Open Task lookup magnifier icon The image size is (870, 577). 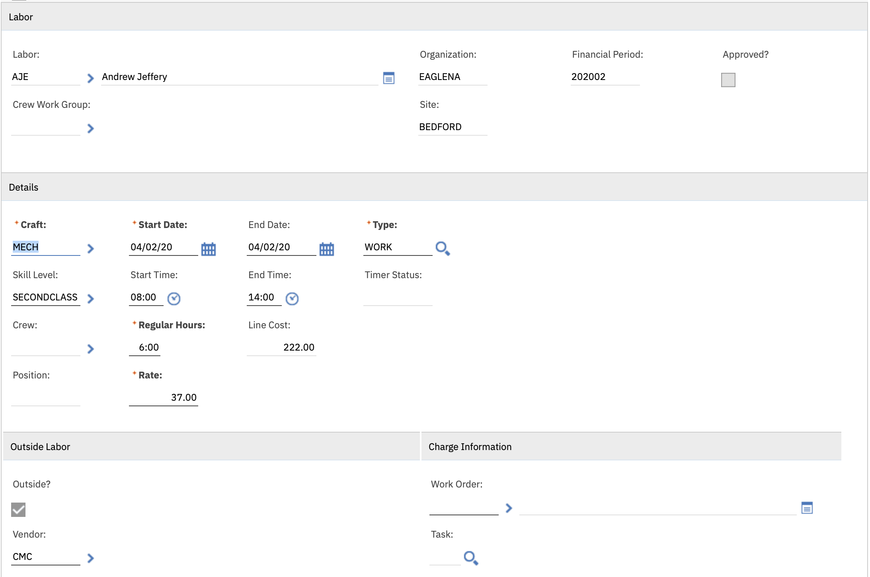[471, 558]
